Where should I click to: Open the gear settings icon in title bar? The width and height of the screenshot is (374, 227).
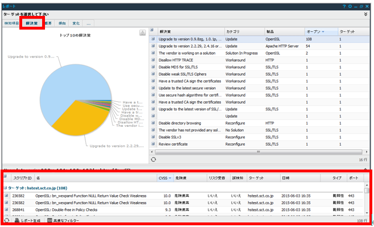pos(350,6)
